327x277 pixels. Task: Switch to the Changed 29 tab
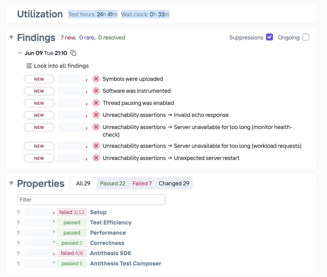tap(174, 183)
